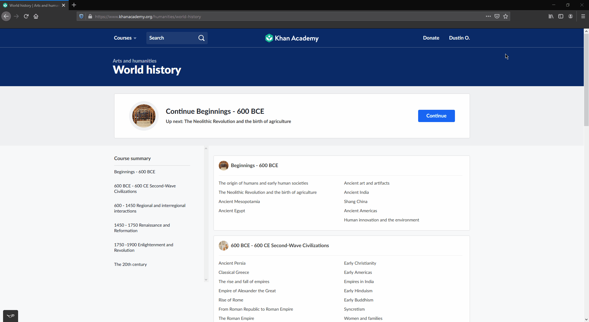
Task: Open a new browser tab with plus
Action: click(74, 5)
